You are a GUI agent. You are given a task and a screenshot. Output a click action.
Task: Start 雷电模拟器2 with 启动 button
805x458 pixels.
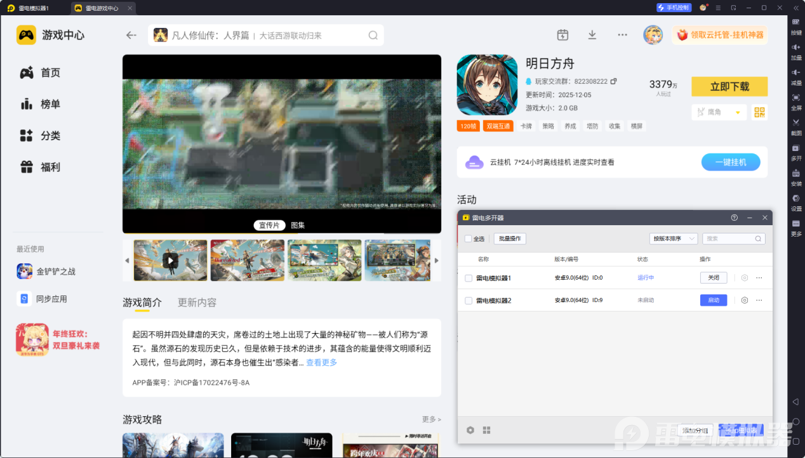pyautogui.click(x=713, y=300)
